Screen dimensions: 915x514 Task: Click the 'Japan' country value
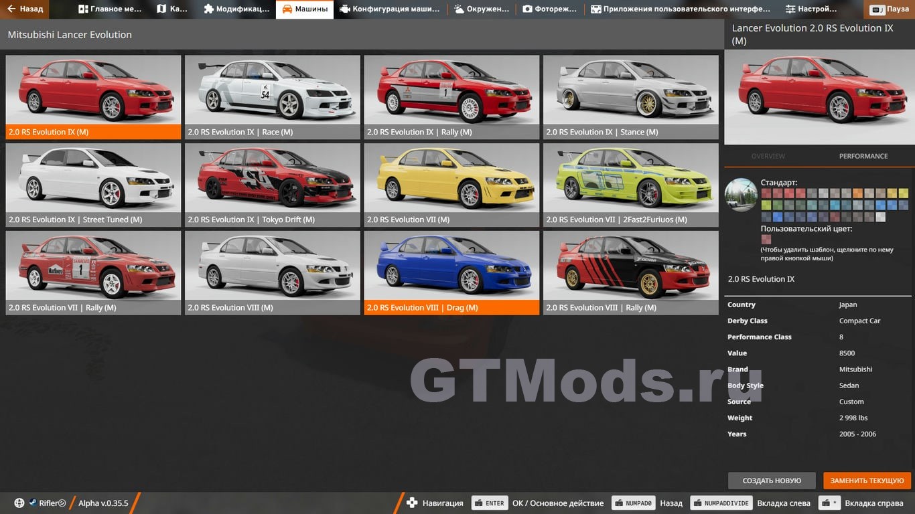click(x=848, y=305)
